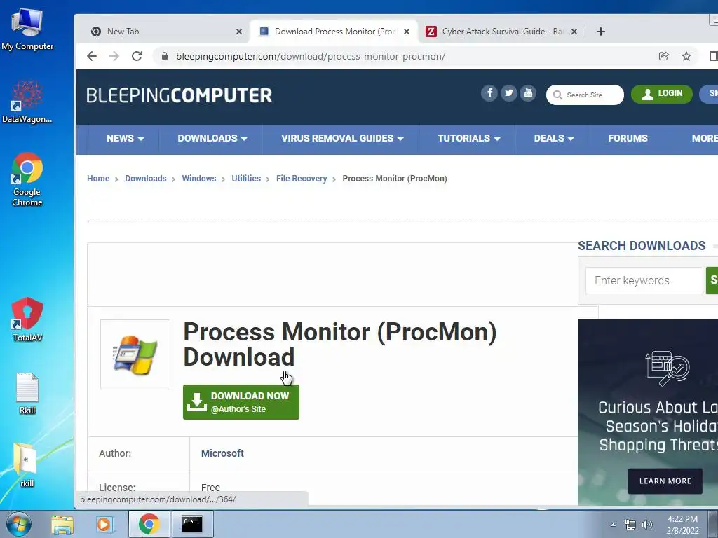This screenshot has height=538, width=718.
Task: Show hidden system tray icons
Action: (613, 525)
